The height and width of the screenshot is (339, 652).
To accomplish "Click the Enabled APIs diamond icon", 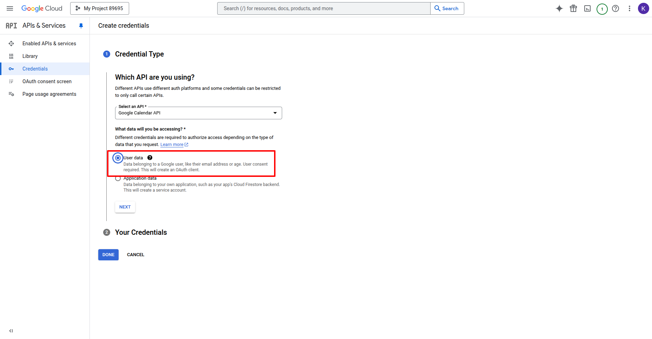I will point(11,44).
